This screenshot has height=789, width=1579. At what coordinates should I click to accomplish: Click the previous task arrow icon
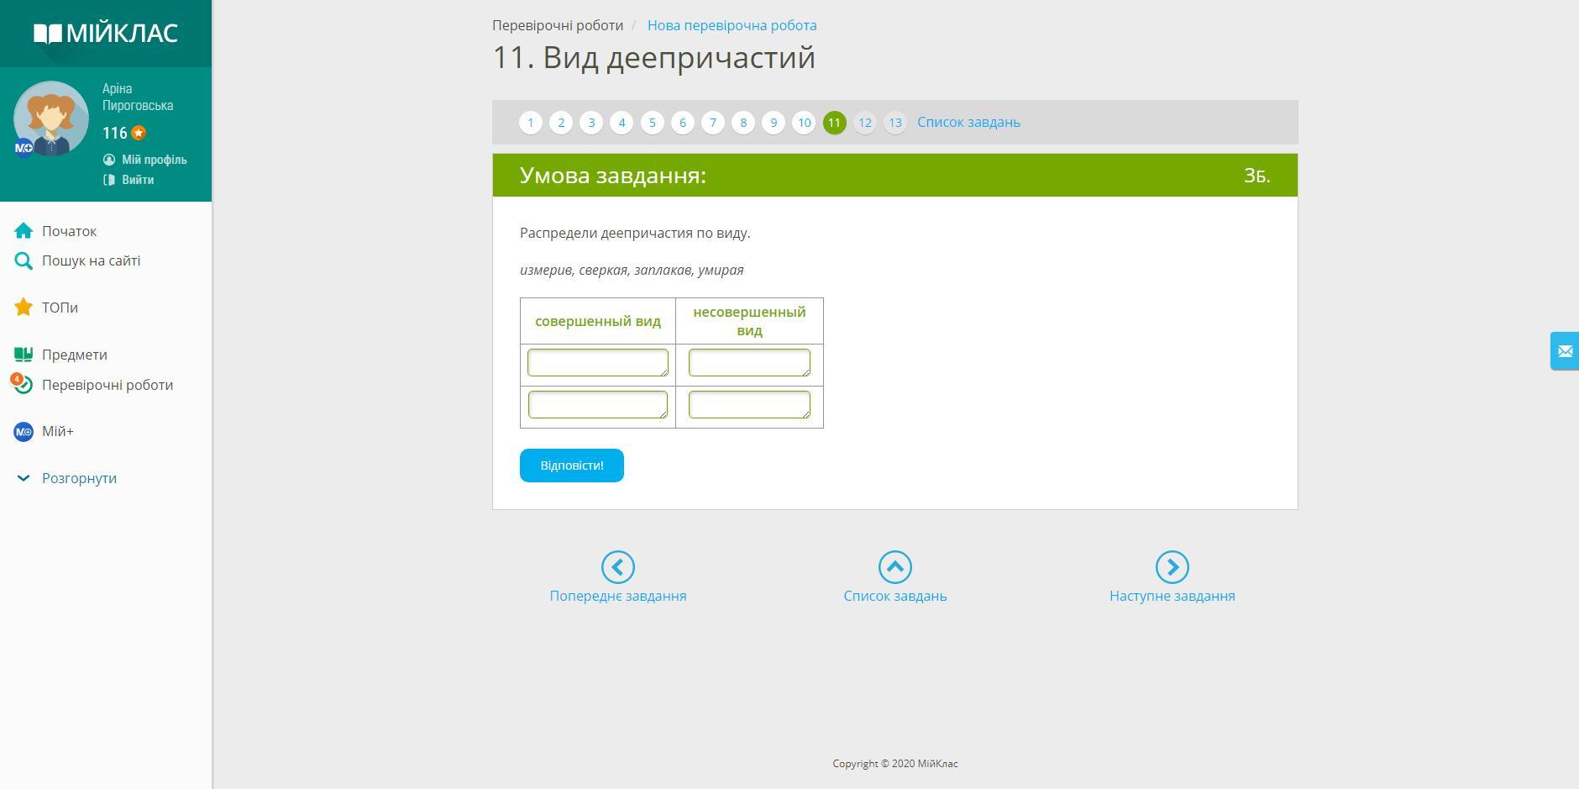(x=618, y=567)
